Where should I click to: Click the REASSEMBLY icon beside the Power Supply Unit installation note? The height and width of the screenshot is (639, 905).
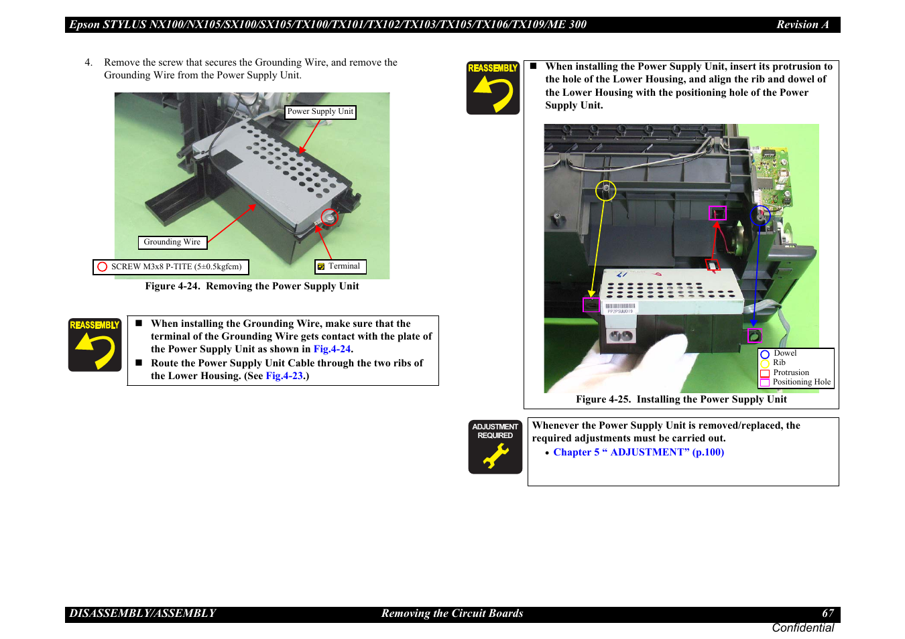(x=493, y=88)
